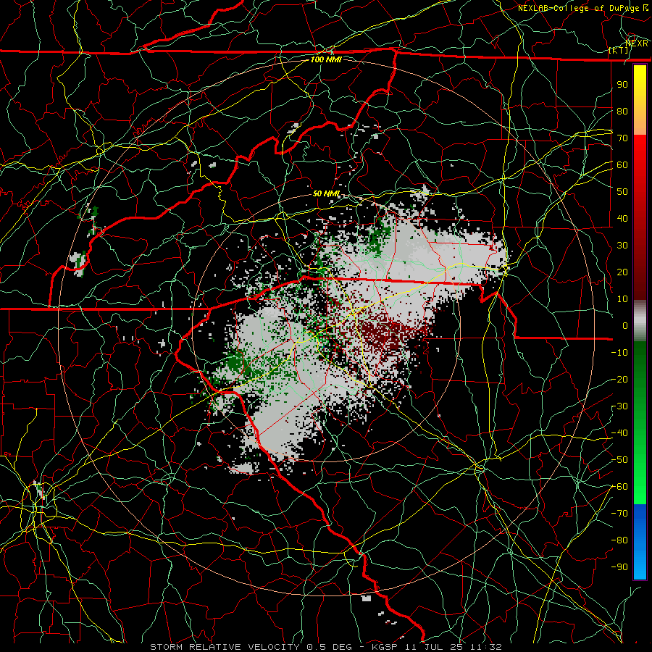The image size is (652, 652).
Task: Click the 0 value on the velocity scale
Action: (x=625, y=325)
